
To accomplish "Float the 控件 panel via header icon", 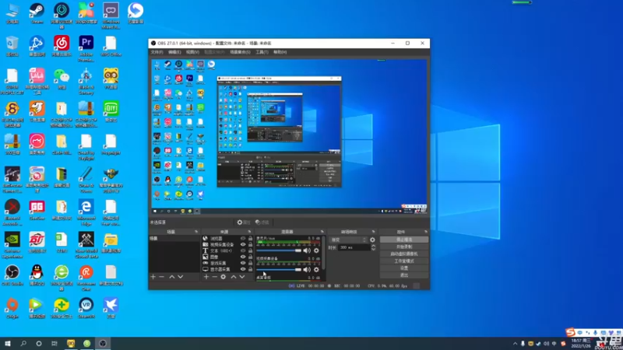I will pyautogui.click(x=425, y=232).
